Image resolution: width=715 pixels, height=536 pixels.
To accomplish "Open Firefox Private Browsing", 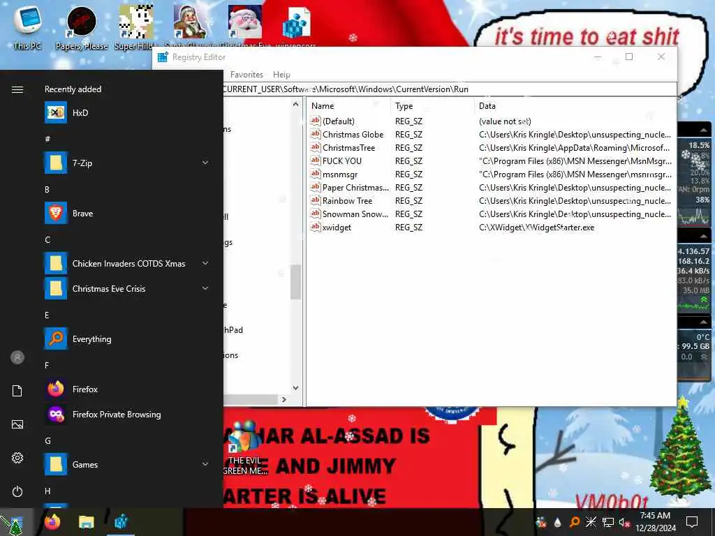I will click(x=128, y=415).
